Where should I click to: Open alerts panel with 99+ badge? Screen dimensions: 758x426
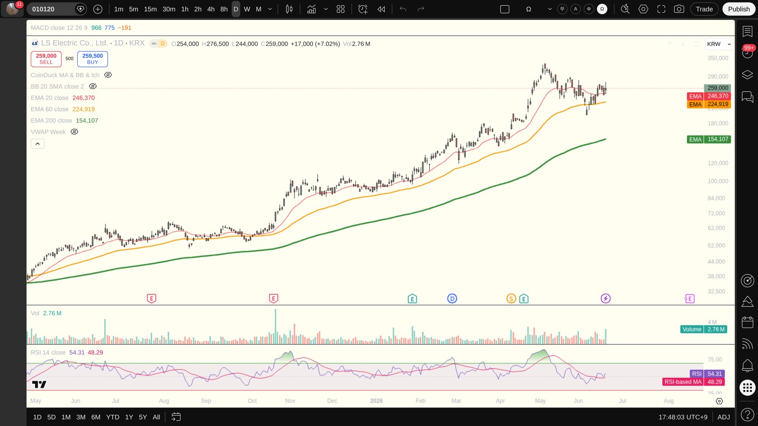coord(748,53)
